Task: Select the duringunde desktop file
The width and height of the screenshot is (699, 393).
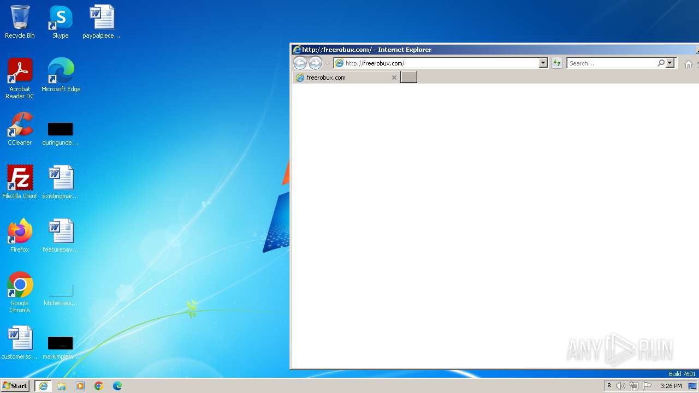Action: tap(60, 134)
